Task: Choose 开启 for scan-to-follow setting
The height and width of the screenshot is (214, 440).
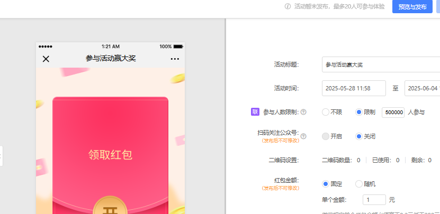Action: 326,136
